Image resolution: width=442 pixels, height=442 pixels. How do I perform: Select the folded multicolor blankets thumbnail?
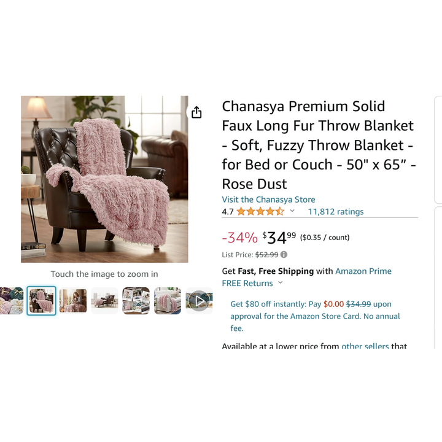[12, 300]
